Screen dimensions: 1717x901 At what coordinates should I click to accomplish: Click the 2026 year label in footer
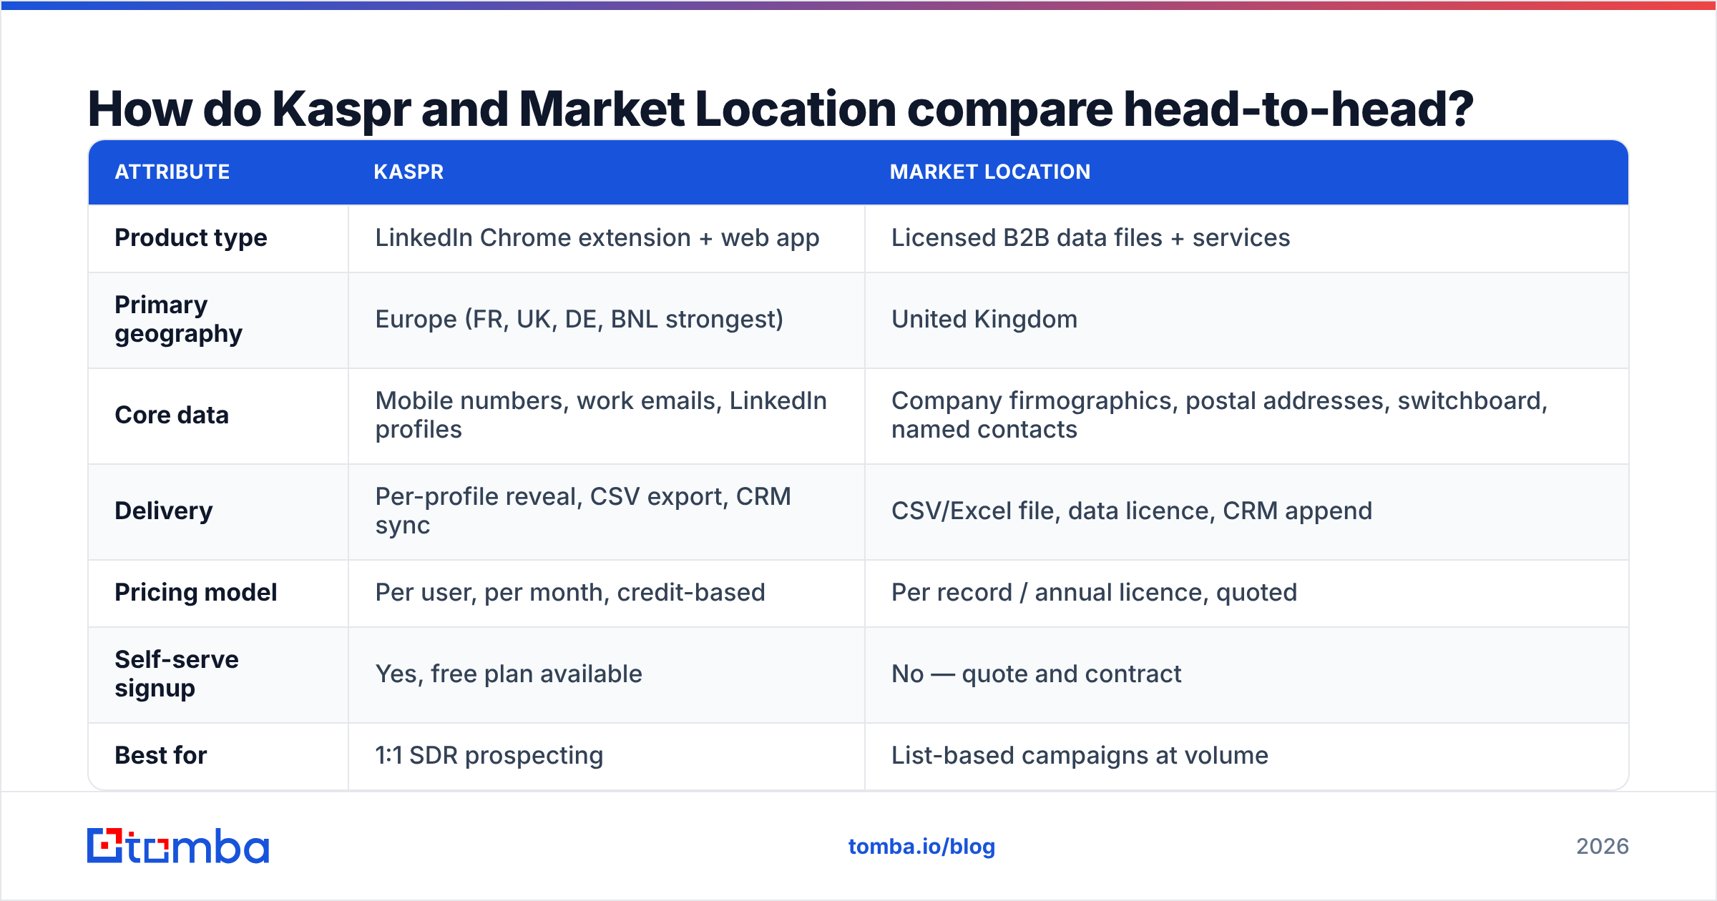(1603, 847)
